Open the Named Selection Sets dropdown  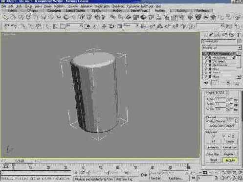[x=210, y=25]
